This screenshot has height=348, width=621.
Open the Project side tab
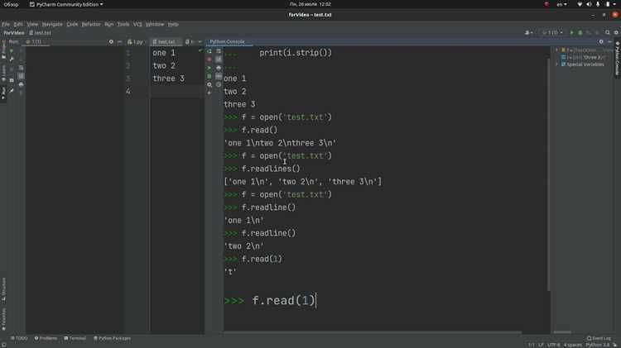(x=3, y=50)
